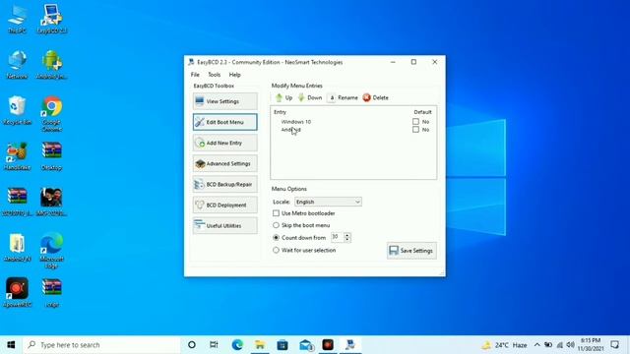
Task: Delete the selected boot entry
Action: point(376,97)
